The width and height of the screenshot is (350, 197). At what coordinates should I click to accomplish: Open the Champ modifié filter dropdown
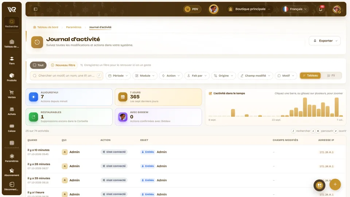255,76
